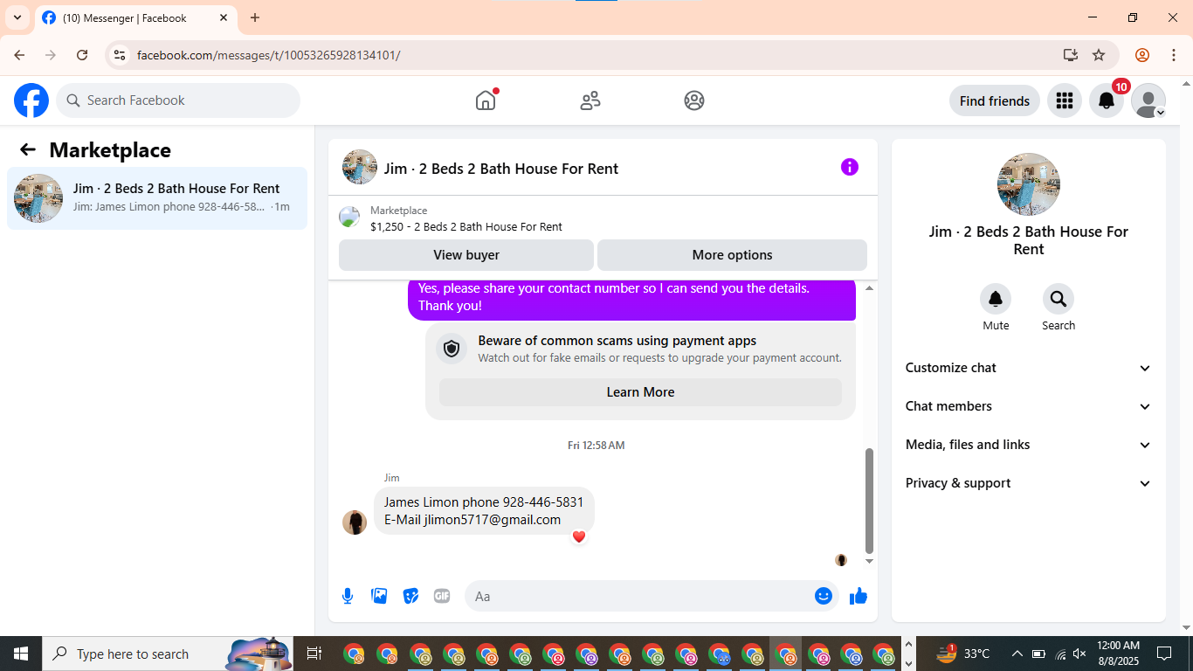Click the browser address bar URL
1193x671 pixels.
(x=268, y=55)
